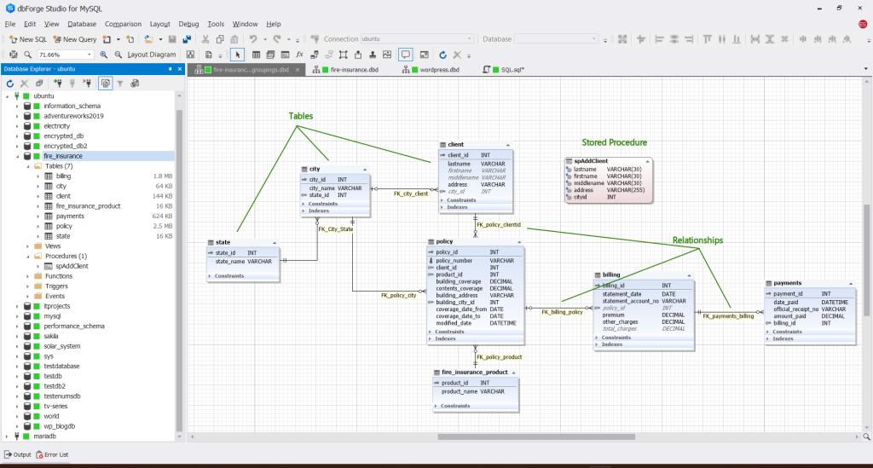Click the New Query button

75,39
